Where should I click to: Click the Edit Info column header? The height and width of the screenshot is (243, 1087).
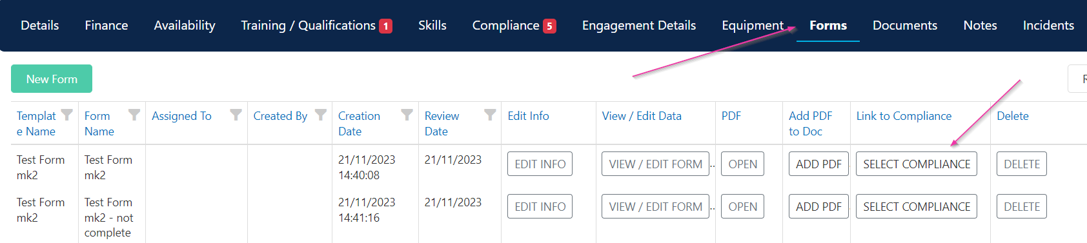click(528, 115)
